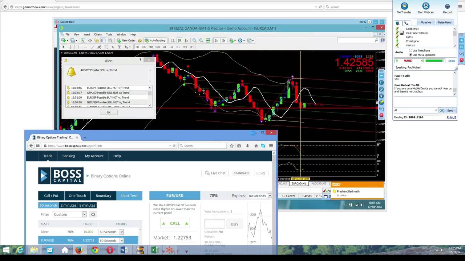Viewport: 465px width, 261px height.
Task: Open the File menu in MetaTrader
Action: tap(68, 34)
